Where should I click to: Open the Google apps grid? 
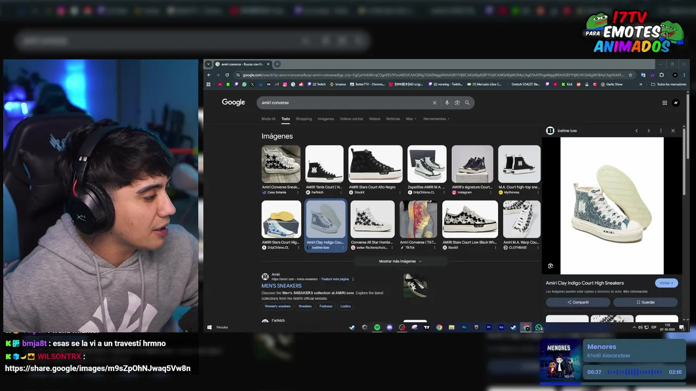tap(664, 103)
